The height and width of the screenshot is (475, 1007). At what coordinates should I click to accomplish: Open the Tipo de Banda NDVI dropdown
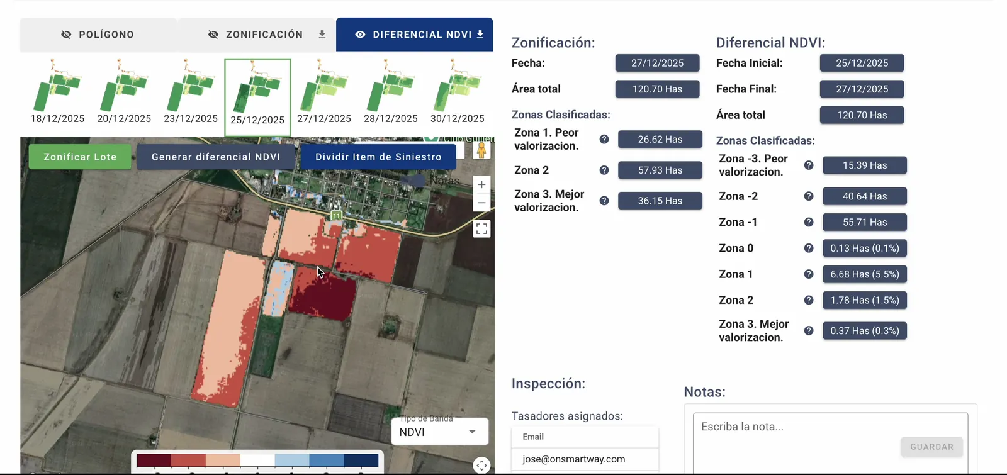[439, 432]
